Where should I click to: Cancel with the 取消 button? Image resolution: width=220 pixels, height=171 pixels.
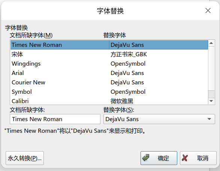coord(198,158)
